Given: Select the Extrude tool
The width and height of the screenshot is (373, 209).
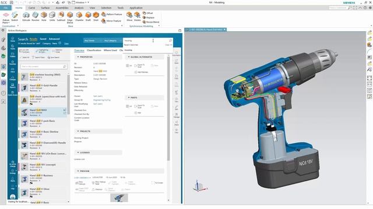Looking at the screenshot, I should coord(26,17).
